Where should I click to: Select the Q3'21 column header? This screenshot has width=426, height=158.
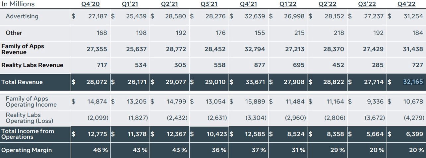209,4
